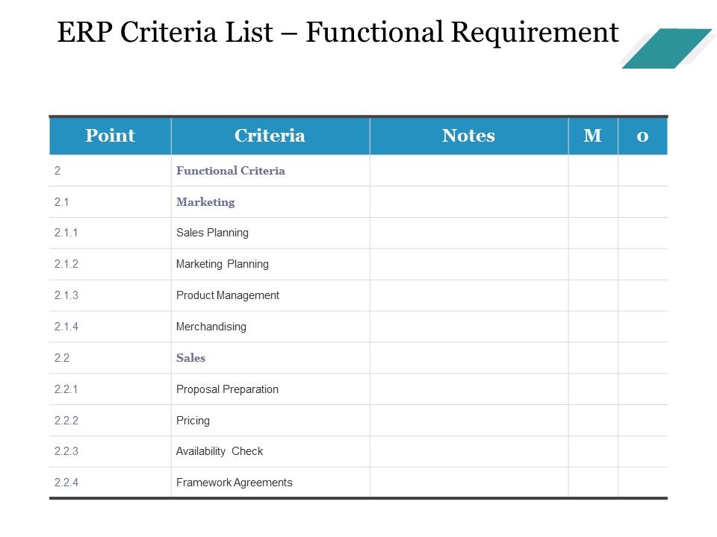Select the Product Management cell

270,295
